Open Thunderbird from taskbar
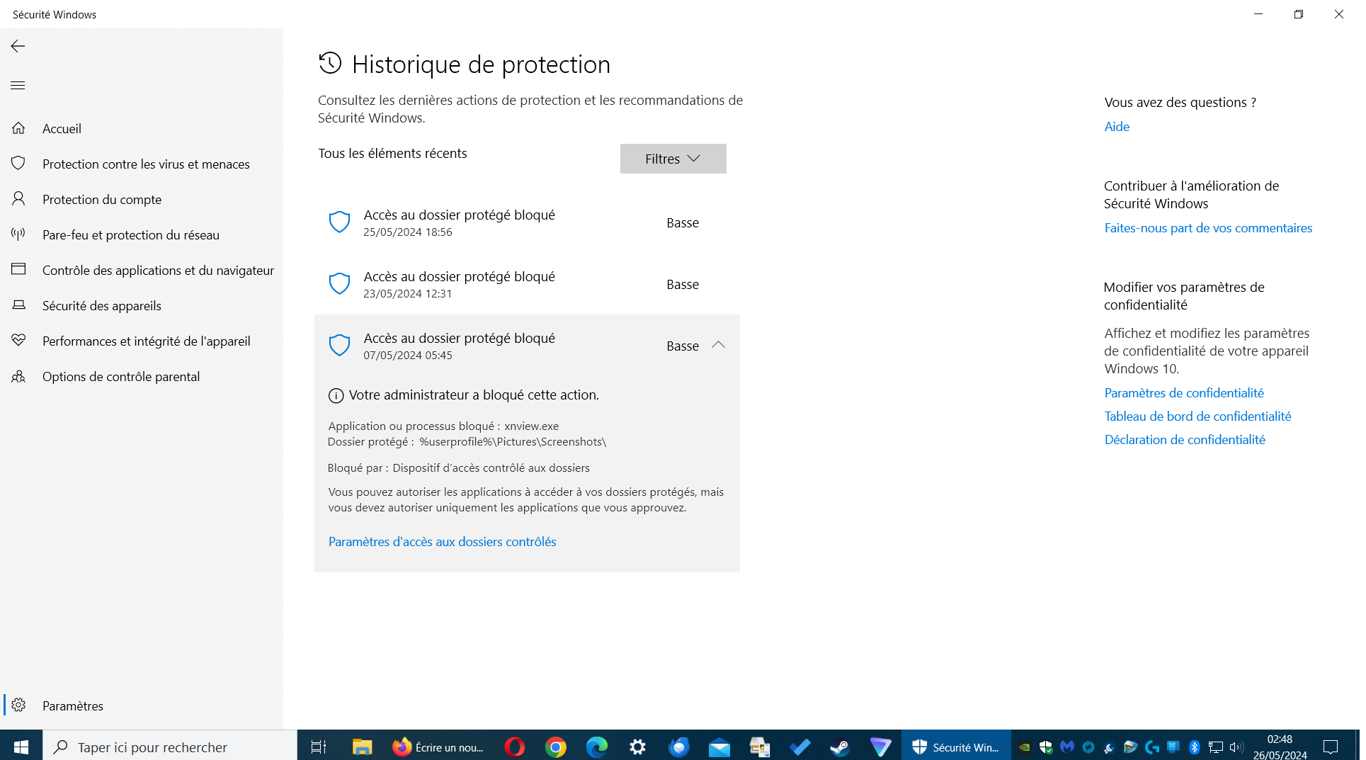 click(x=678, y=747)
